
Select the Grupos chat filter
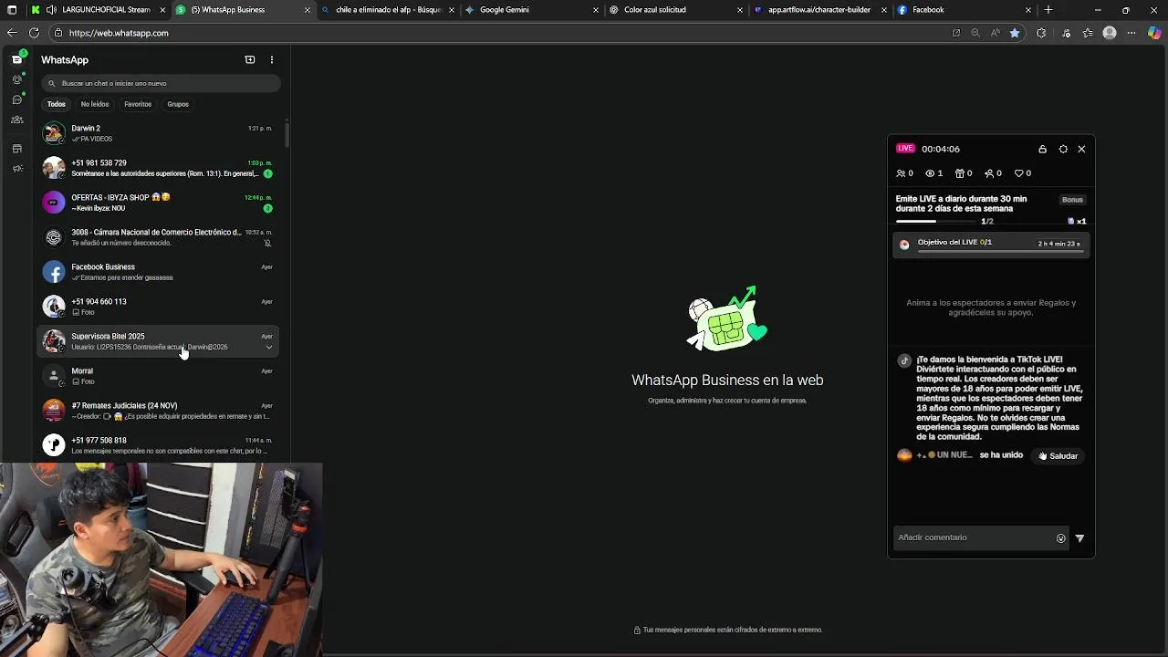[178, 104]
